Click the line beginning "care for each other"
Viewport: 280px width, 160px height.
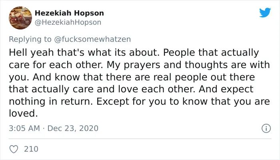click(139, 65)
